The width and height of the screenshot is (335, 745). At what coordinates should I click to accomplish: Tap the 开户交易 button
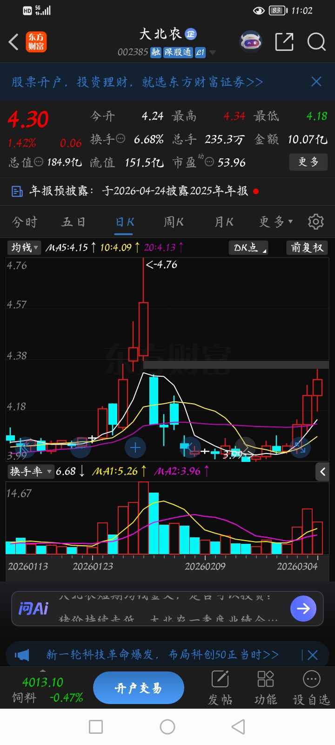pos(139,688)
